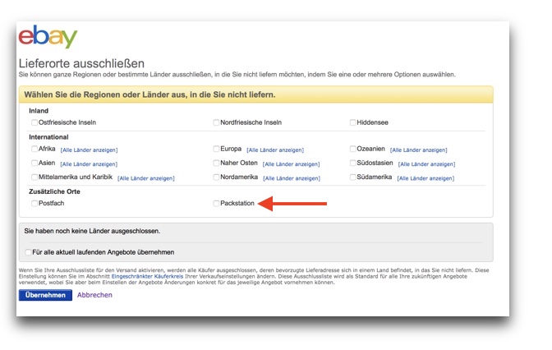This screenshot has width=552, height=350.
Task: Tick the Hiddensee checkbox
Action: coord(352,122)
